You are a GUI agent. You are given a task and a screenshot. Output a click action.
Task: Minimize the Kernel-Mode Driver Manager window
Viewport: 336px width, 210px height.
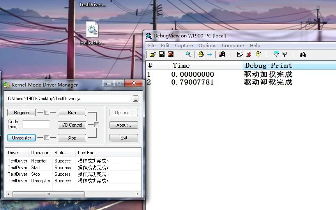click(x=109, y=83)
